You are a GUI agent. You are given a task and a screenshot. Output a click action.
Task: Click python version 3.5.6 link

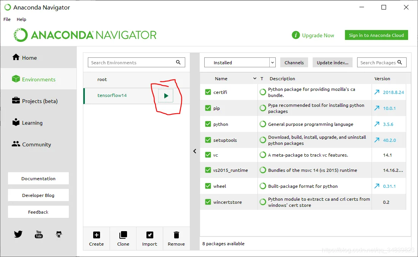388,124
